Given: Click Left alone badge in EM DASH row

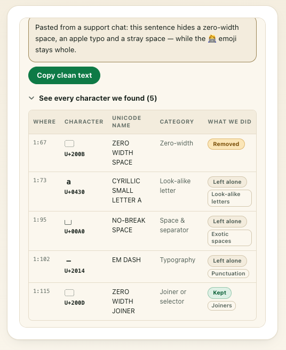Looking at the screenshot, I should point(227,261).
